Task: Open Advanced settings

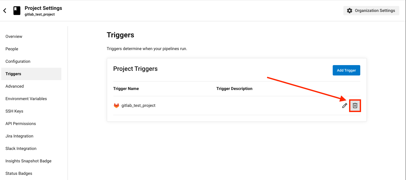Action: pyautogui.click(x=15, y=86)
